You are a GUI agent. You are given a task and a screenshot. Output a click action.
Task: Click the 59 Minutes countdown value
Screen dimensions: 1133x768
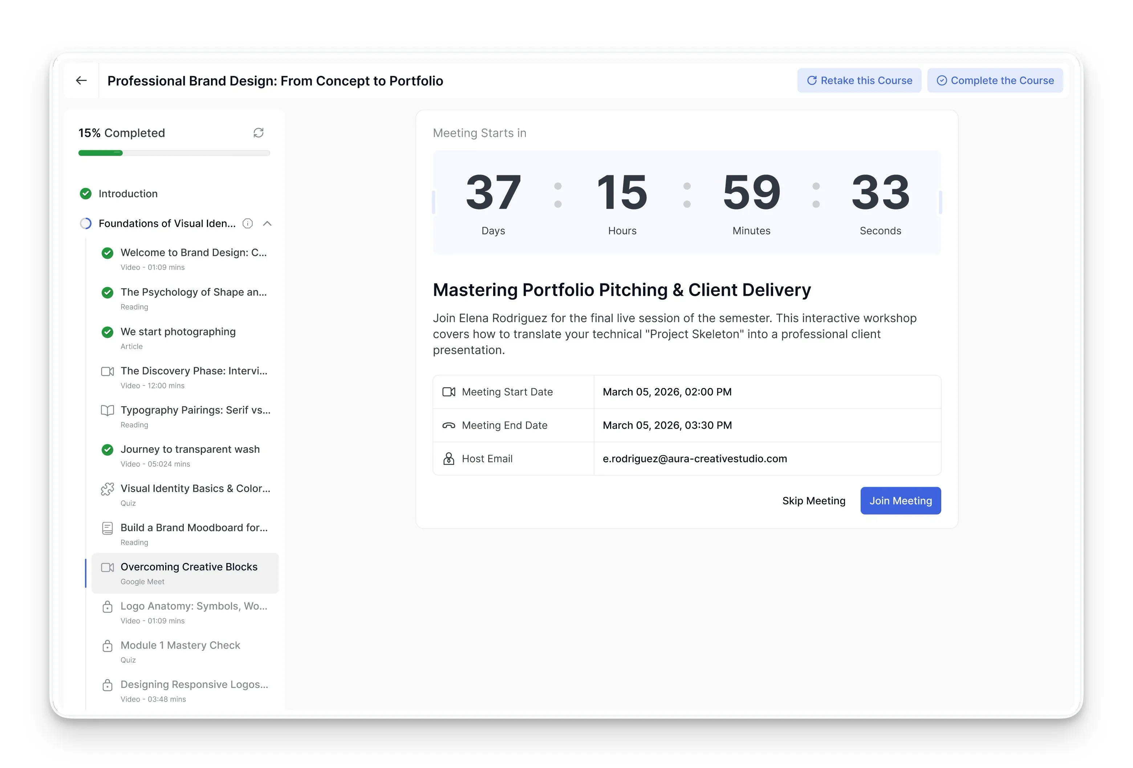(x=751, y=192)
